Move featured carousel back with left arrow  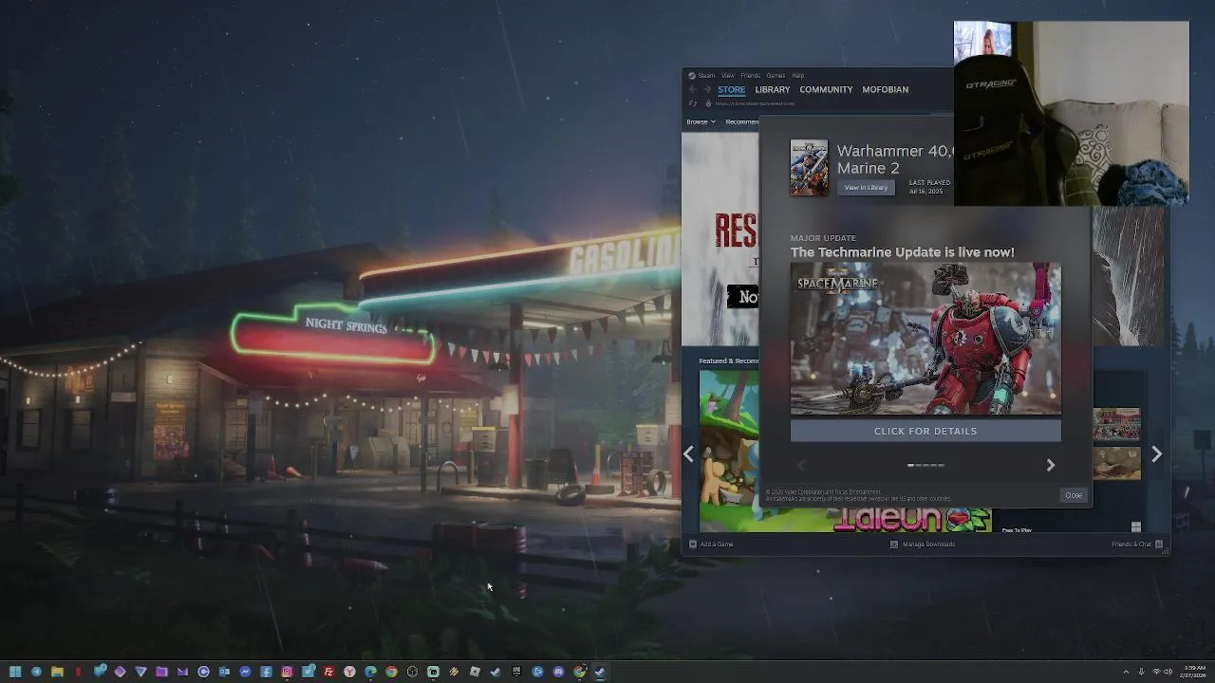tap(688, 454)
